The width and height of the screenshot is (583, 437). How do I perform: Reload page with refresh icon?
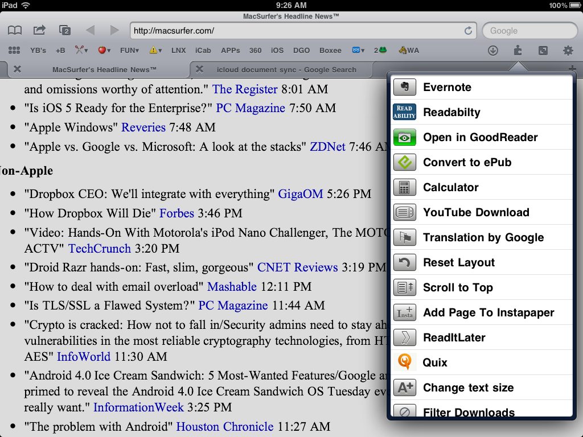[x=468, y=31]
